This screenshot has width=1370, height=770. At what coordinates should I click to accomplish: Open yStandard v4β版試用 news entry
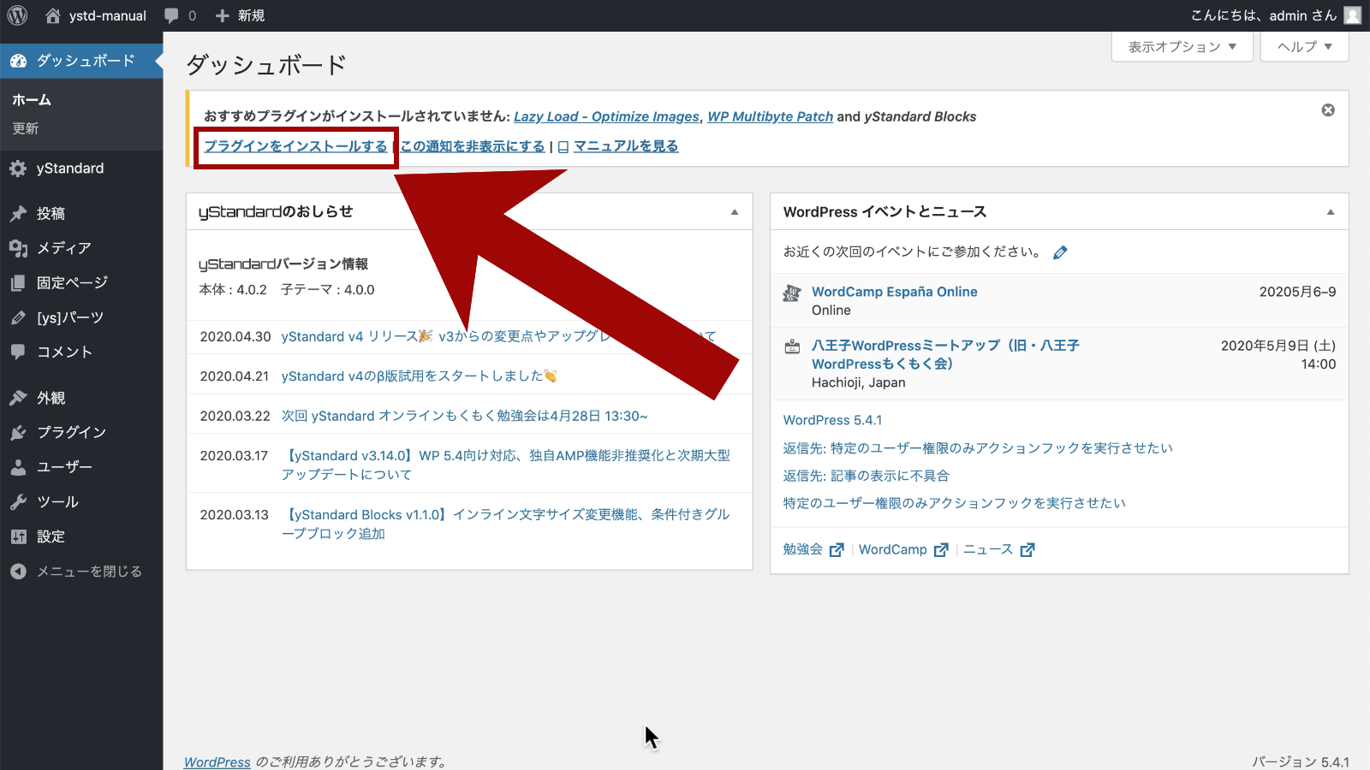(x=420, y=376)
